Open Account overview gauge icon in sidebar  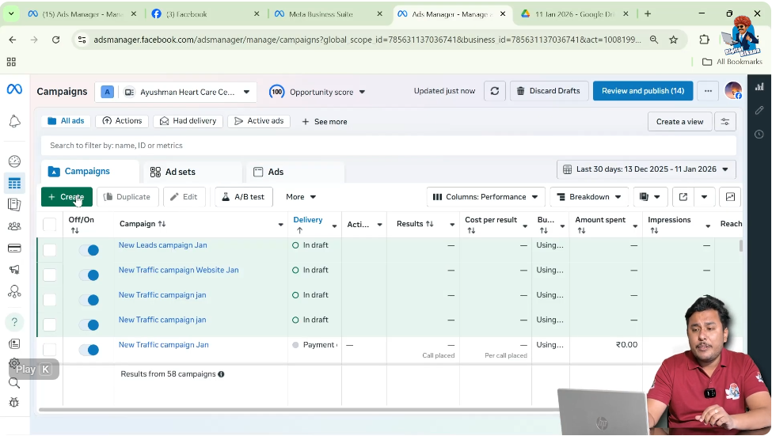(14, 161)
